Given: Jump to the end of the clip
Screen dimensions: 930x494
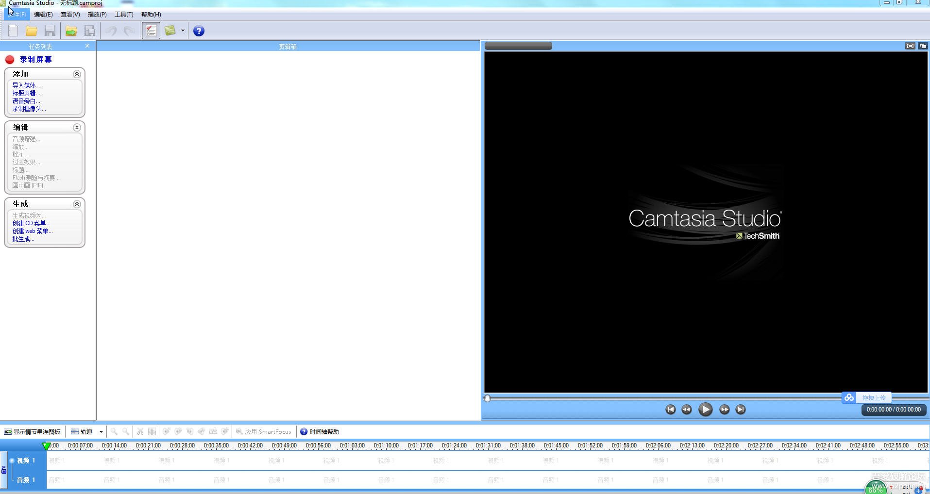Looking at the screenshot, I should point(740,410).
